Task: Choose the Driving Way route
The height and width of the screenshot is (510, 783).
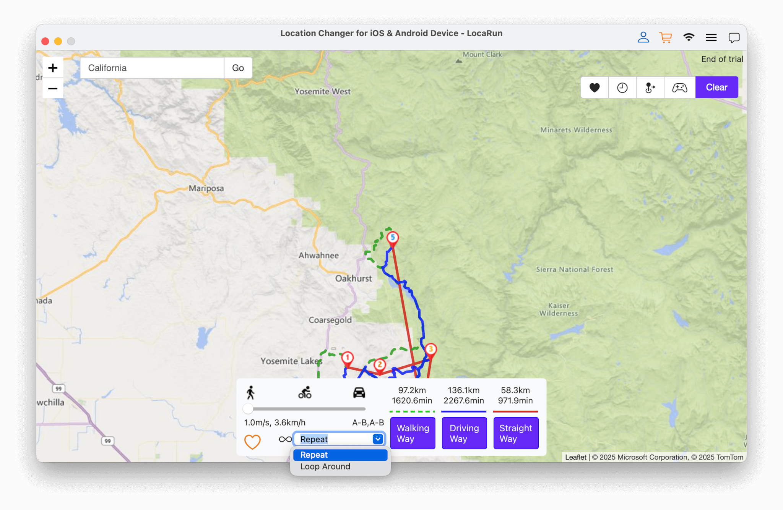Action: 464,433
